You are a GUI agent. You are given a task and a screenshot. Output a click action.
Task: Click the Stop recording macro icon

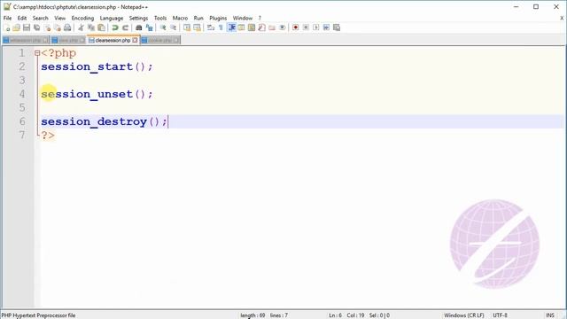click(306, 27)
